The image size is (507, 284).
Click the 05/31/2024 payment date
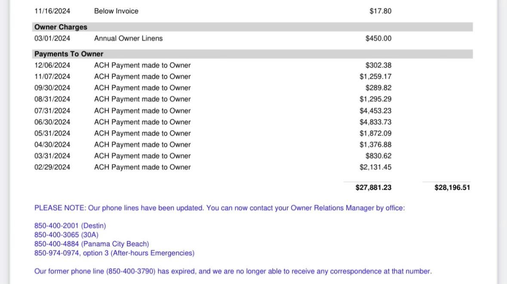click(52, 133)
